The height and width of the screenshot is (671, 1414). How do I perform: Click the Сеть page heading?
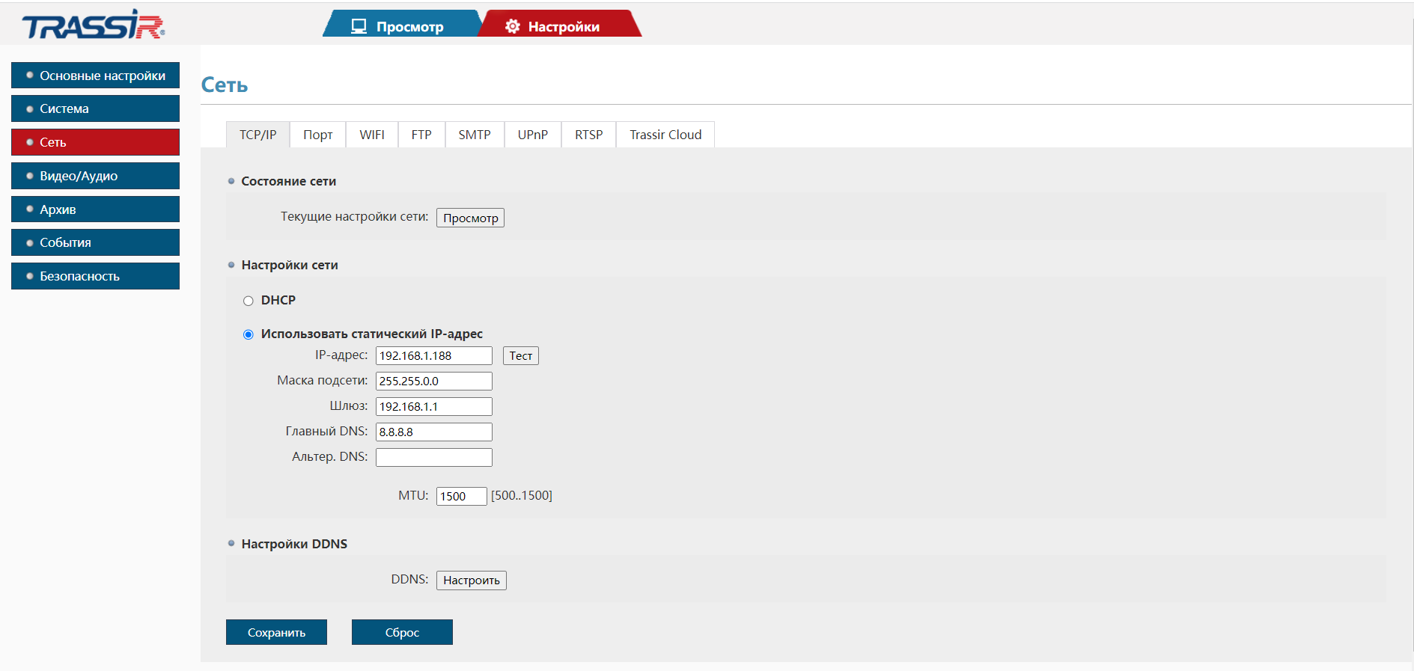pos(225,85)
